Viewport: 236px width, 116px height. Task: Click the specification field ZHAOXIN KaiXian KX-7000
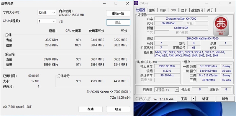click(193, 38)
